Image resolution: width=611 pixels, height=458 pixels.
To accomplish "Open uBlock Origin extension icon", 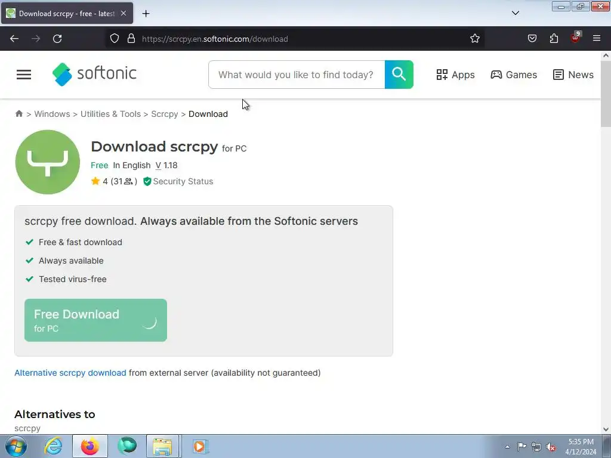I will coord(575,38).
